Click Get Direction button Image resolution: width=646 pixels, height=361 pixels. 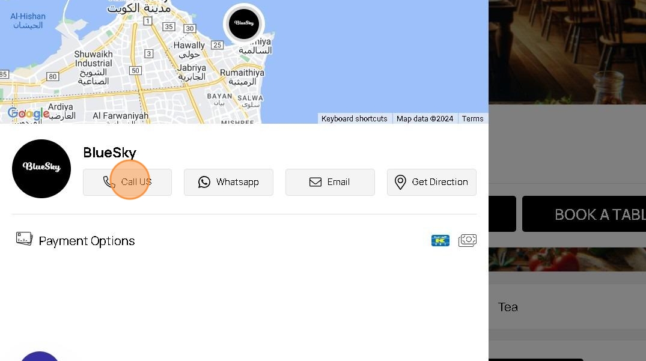pyautogui.click(x=431, y=182)
